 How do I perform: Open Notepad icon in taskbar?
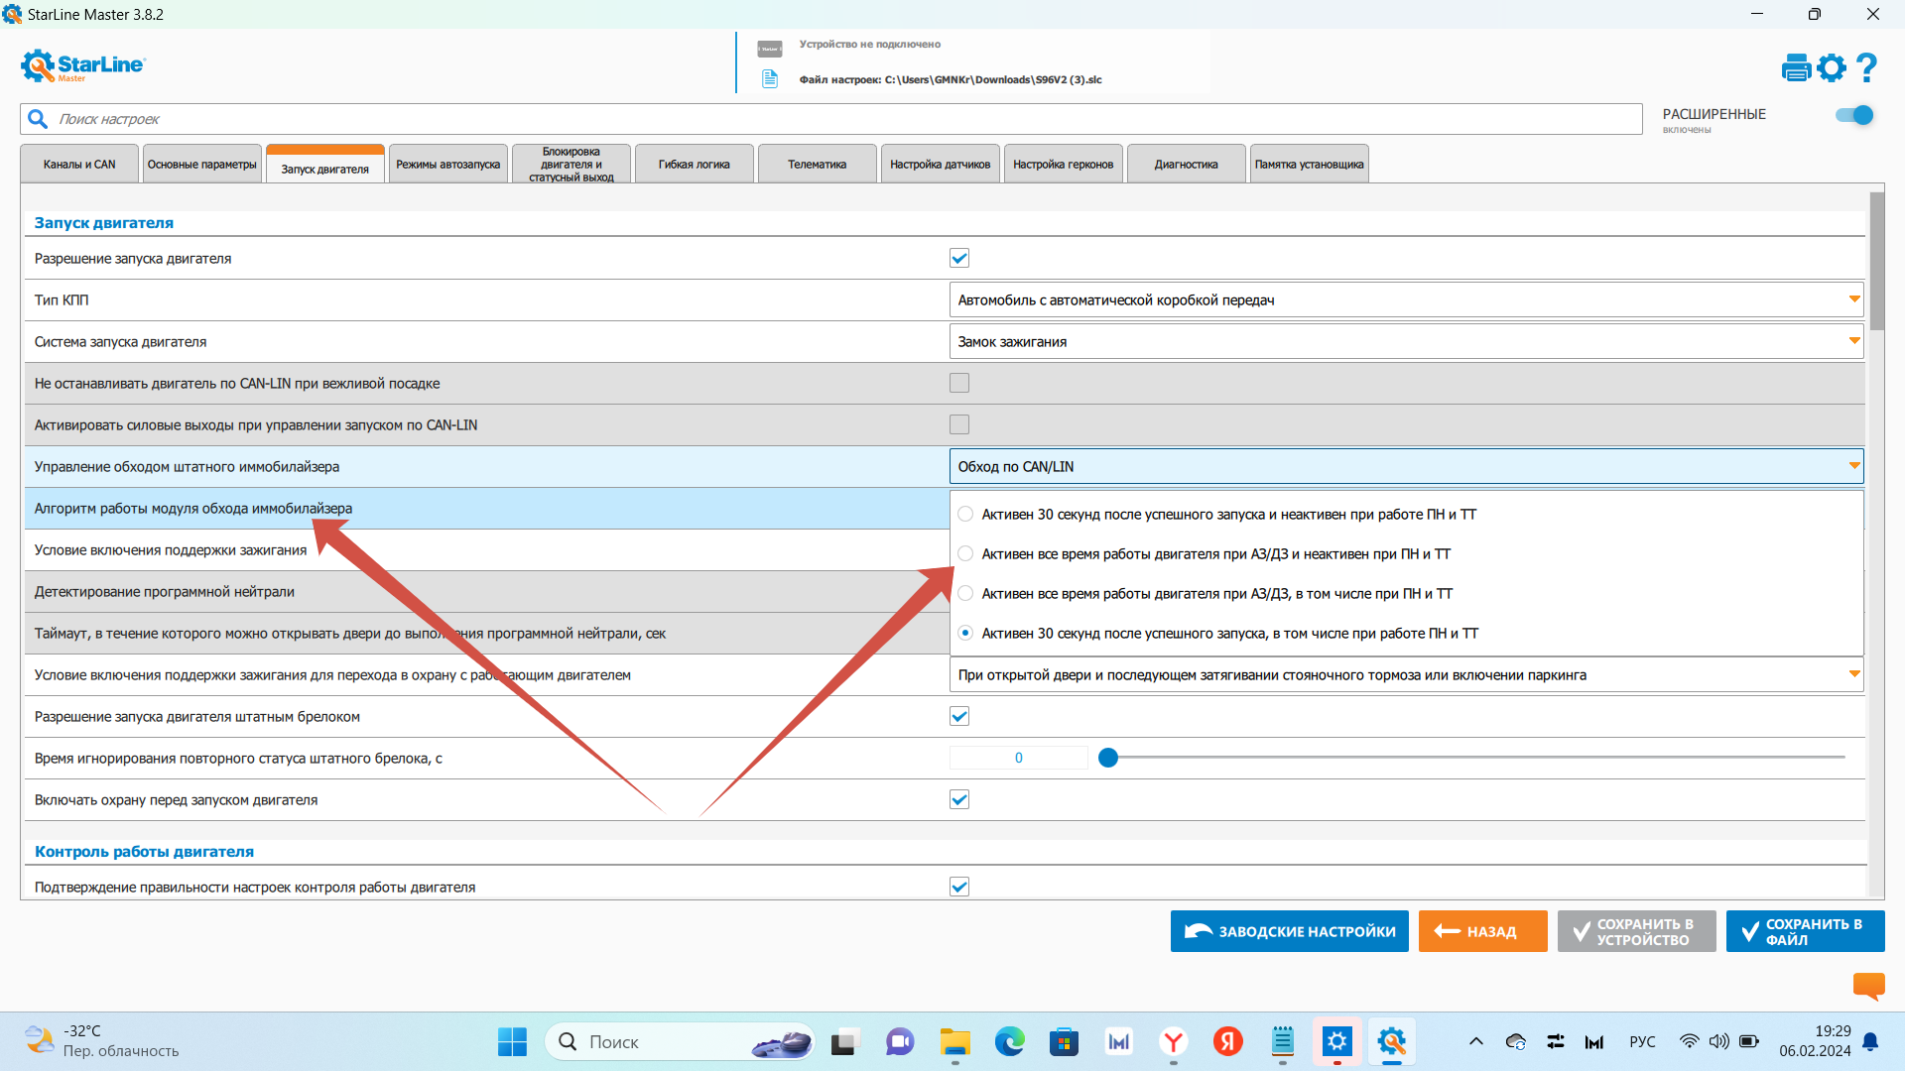click(x=1283, y=1041)
